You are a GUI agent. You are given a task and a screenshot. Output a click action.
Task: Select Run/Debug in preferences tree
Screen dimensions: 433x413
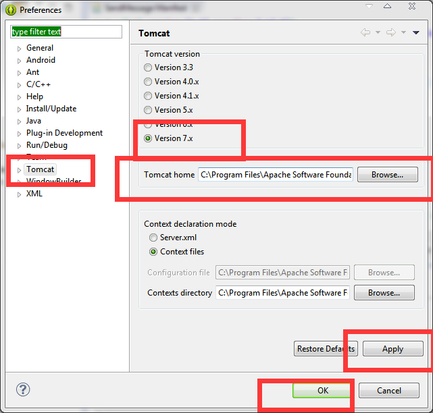[47, 145]
